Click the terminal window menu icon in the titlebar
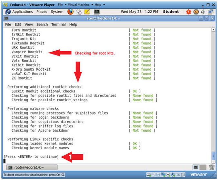 click(x=6, y=18)
